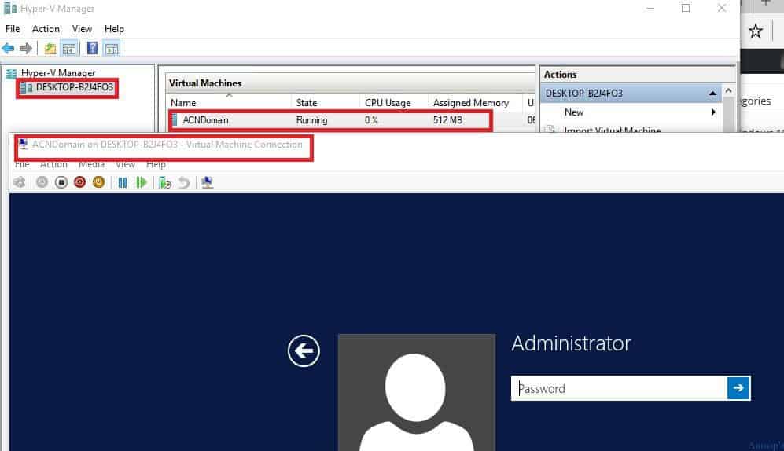Click the green Reset play icon
784x451 pixels.
click(142, 182)
